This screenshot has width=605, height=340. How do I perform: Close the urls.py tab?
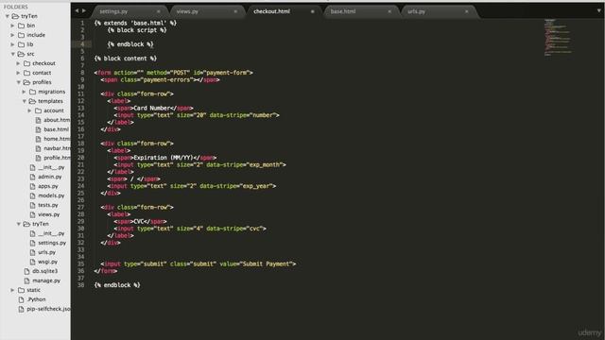tap(466, 11)
